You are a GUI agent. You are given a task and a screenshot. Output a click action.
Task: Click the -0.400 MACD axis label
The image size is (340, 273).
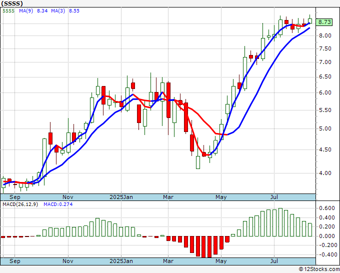pyautogui.click(x=327, y=254)
